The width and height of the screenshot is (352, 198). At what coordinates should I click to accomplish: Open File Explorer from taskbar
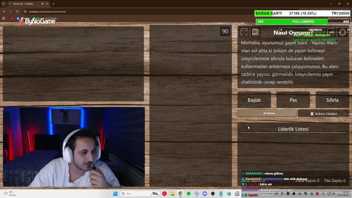pyautogui.click(x=172, y=194)
